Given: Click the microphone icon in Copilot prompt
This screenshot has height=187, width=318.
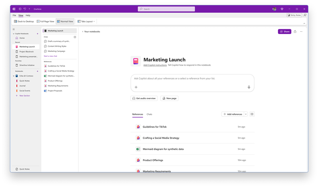Looking at the screenshot, I should point(249,87).
